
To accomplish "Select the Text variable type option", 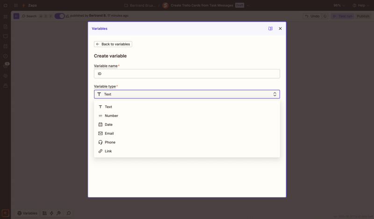I will coord(187,107).
